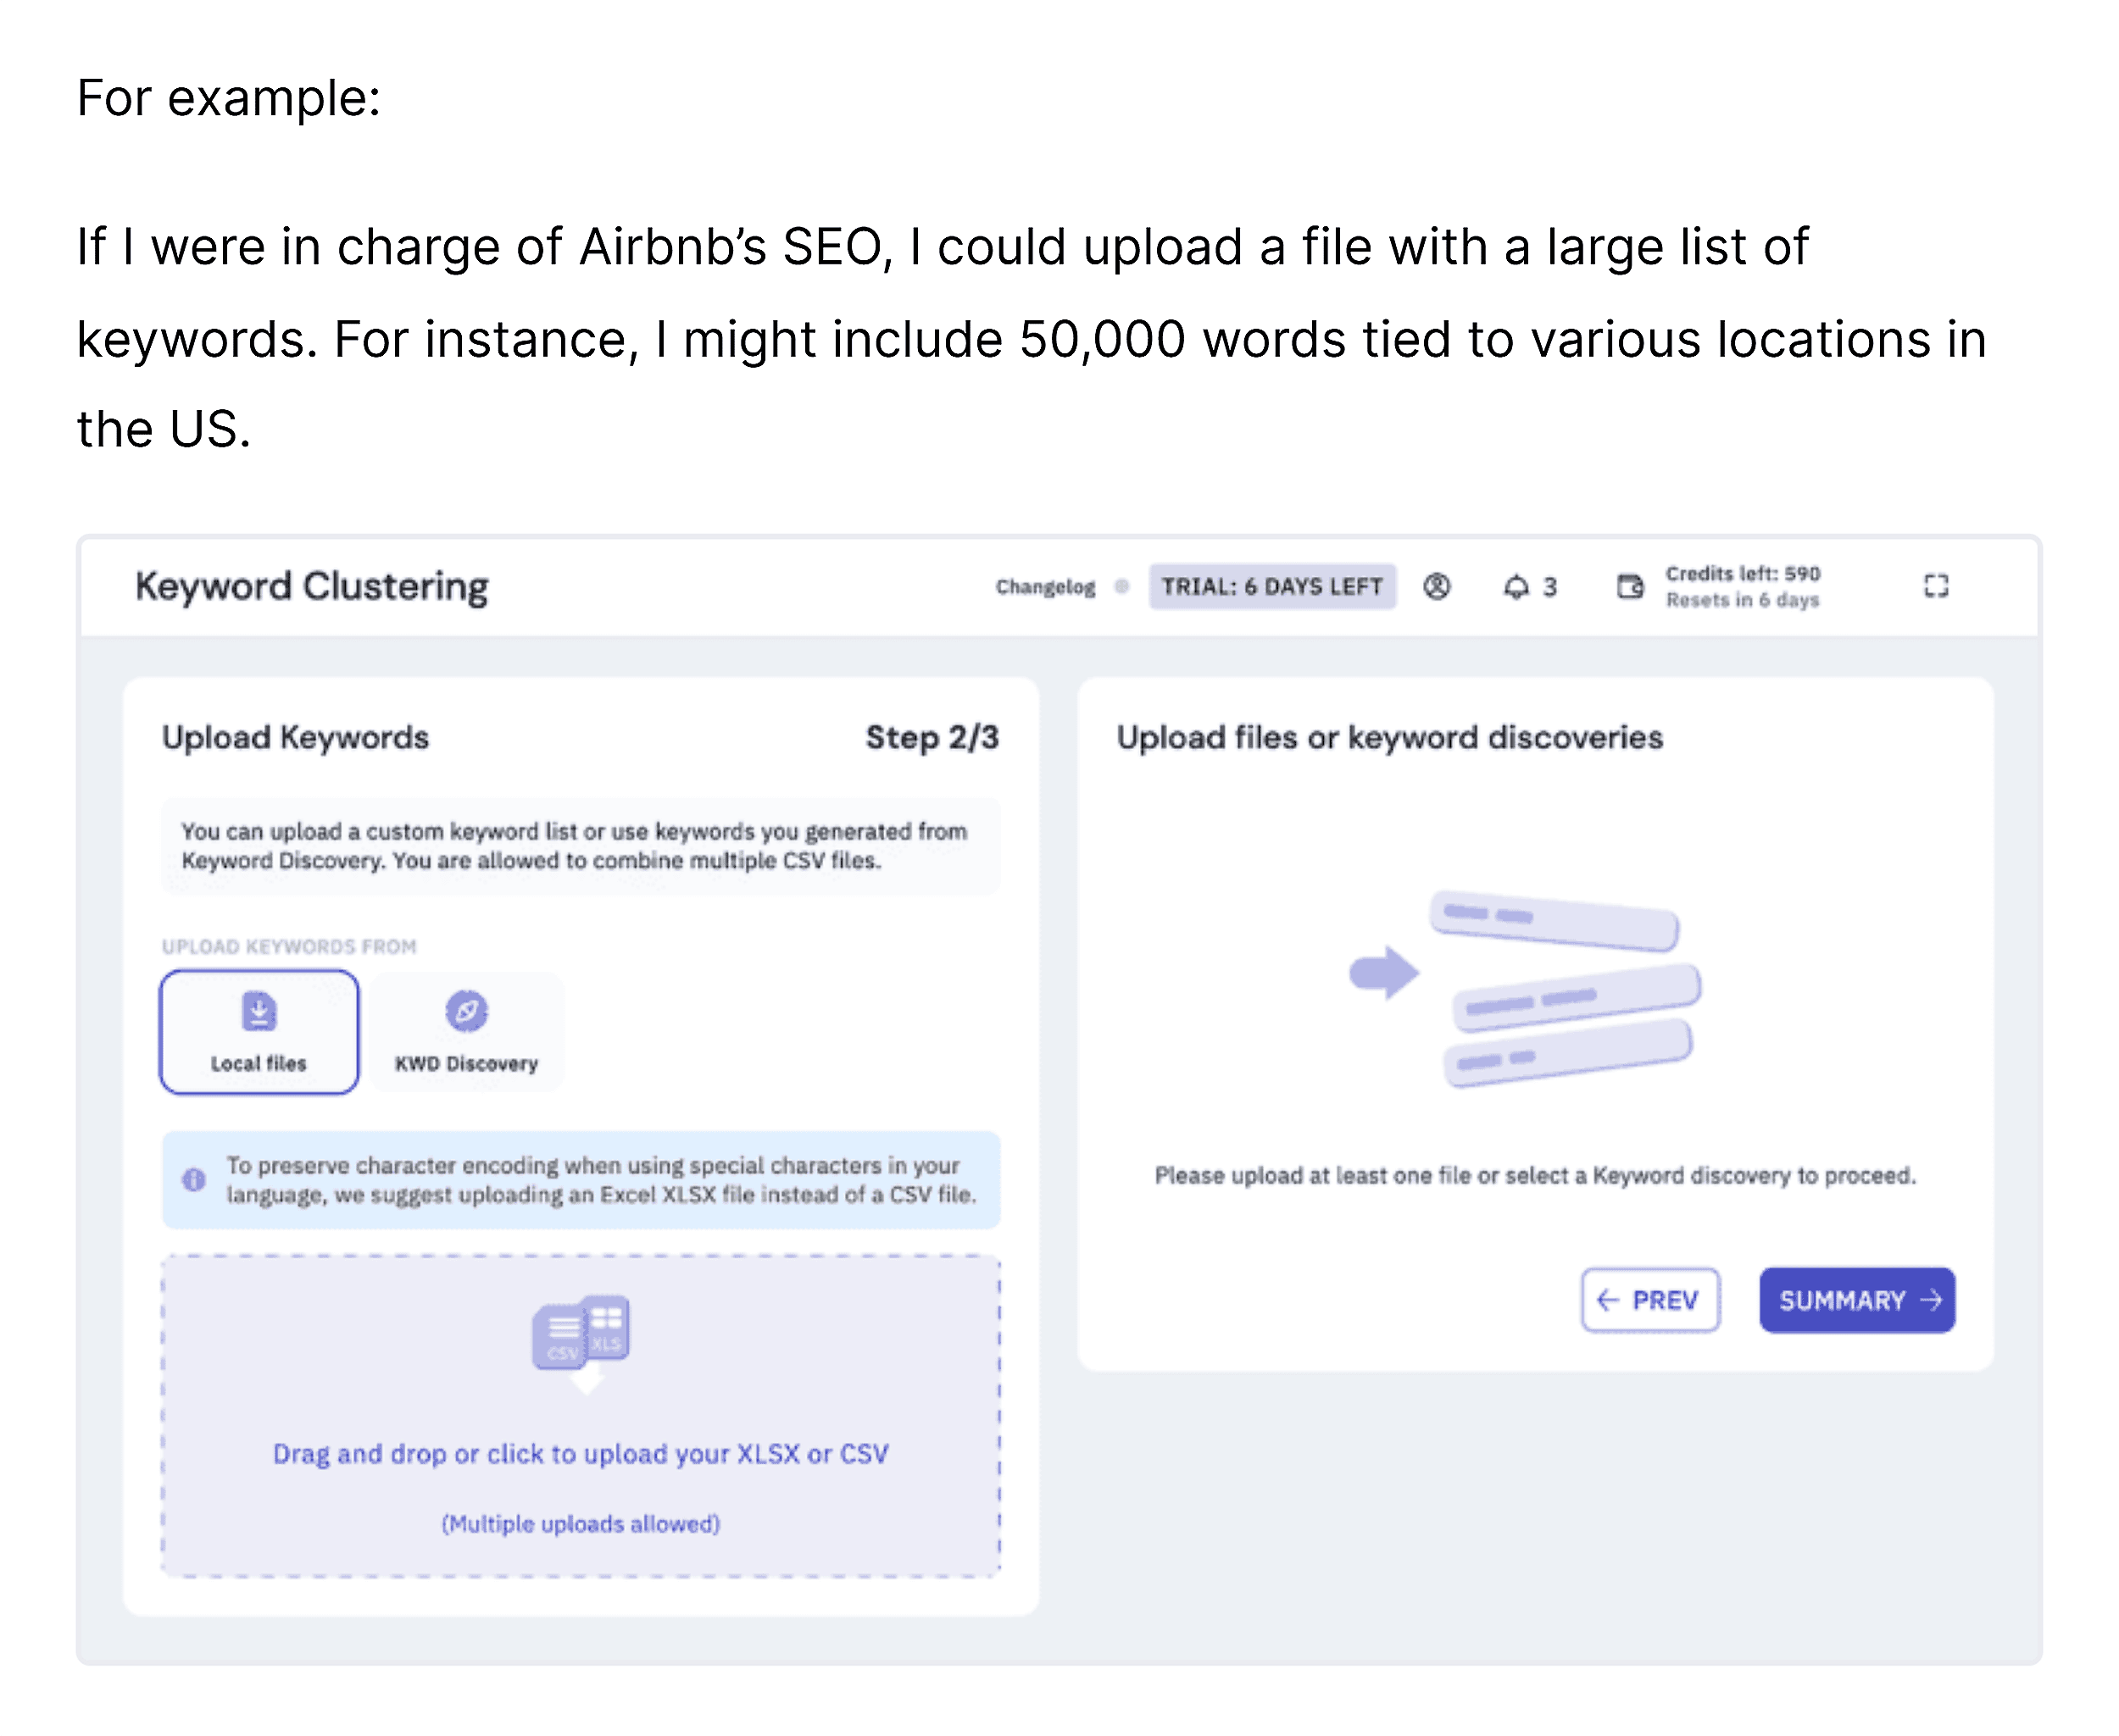Go back using the PREV button
The width and height of the screenshot is (2119, 1736).
pyautogui.click(x=1649, y=1300)
